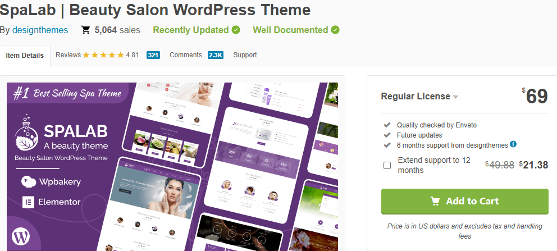Click the checkmark beside Future updates

click(387, 135)
